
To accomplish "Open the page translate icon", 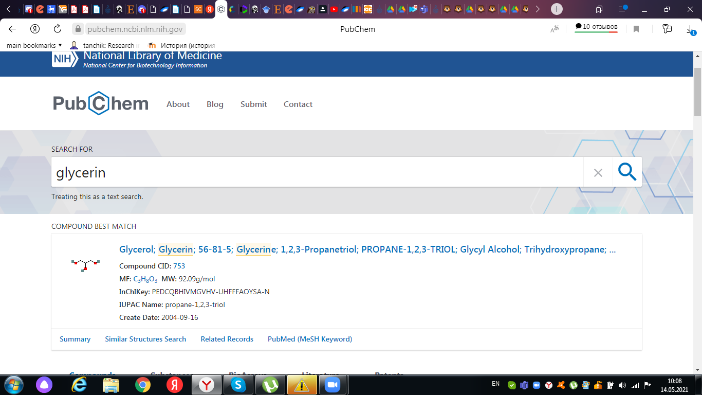I will point(555,29).
